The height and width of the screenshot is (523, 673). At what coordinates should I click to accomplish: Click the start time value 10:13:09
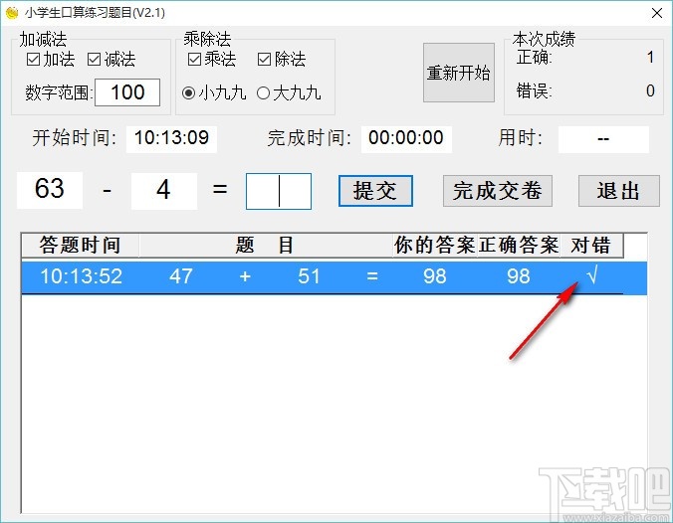click(171, 138)
